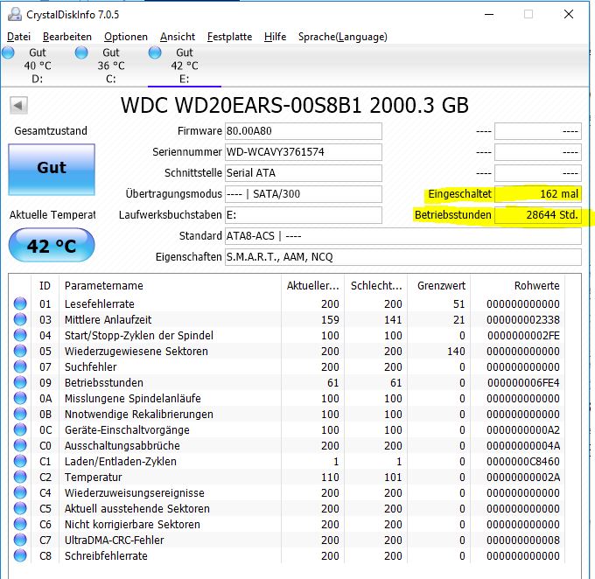Click status orb for Nnotwendige Rekalibrierungen
The width and height of the screenshot is (595, 579).
click(x=20, y=414)
